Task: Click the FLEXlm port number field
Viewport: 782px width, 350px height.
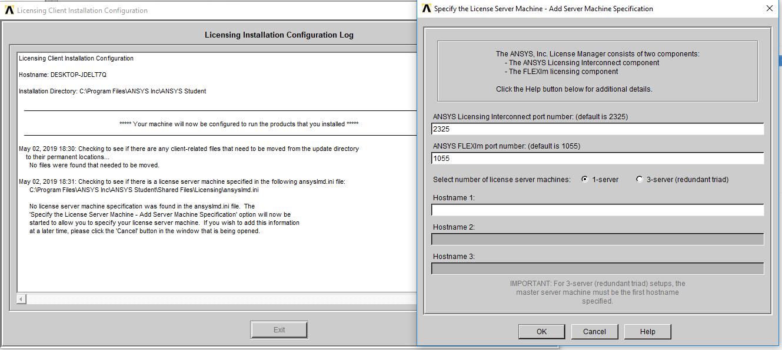Action: [597, 159]
